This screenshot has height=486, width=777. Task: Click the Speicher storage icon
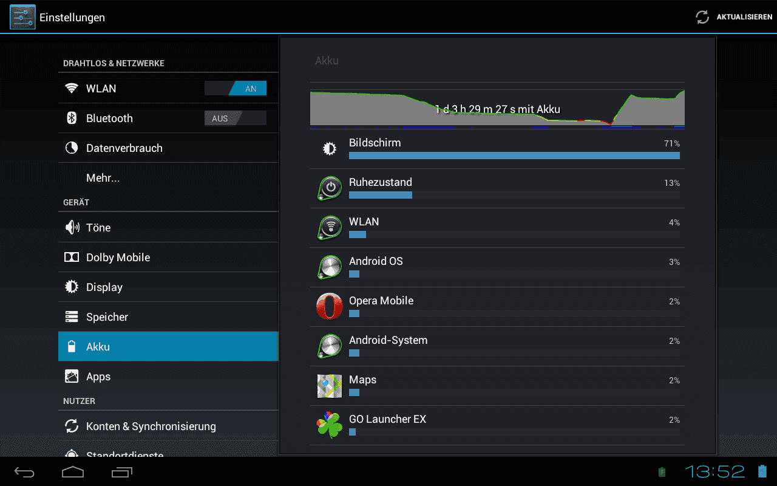tap(72, 317)
